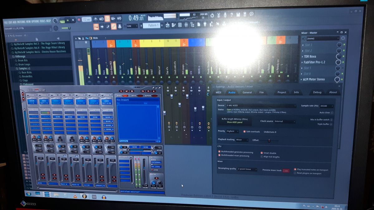Switch to File settings tab
Image resolution: width=374 pixels, height=210 pixels.
click(261, 92)
